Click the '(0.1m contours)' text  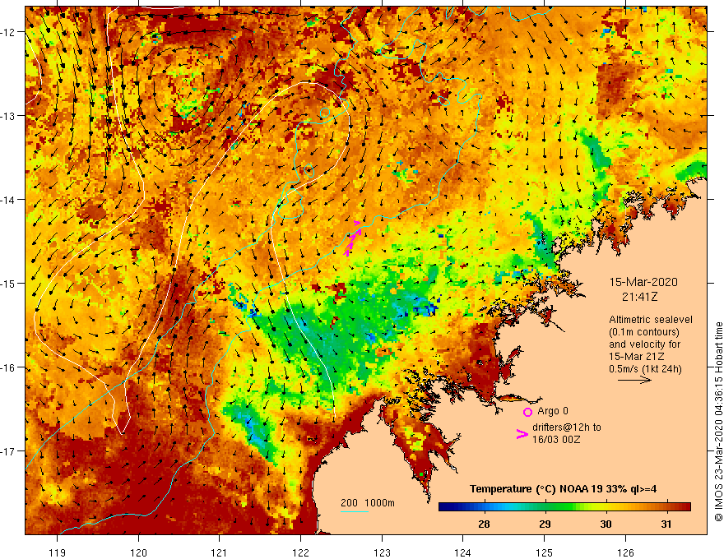point(644,332)
